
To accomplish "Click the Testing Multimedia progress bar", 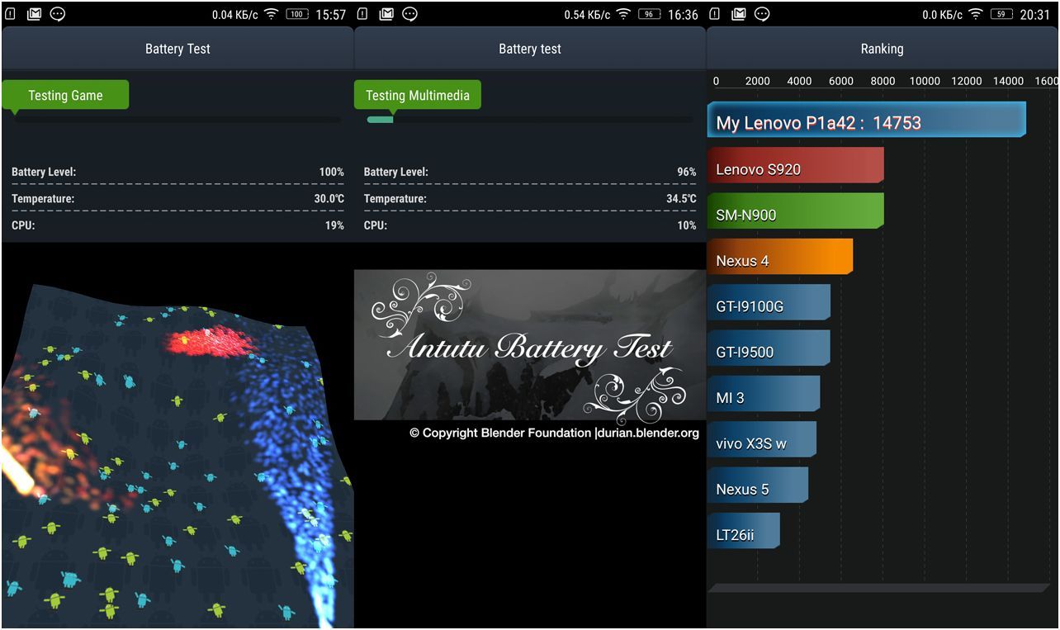I will click(529, 120).
